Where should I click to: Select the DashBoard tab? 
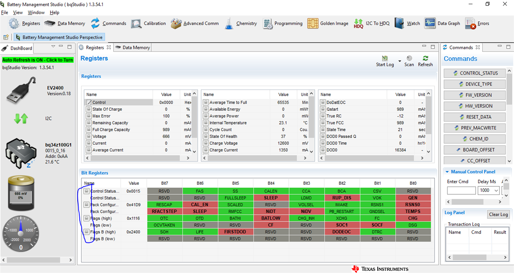point(17,48)
